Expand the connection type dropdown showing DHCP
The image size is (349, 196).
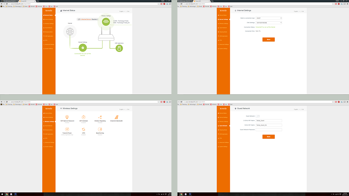coord(269,18)
